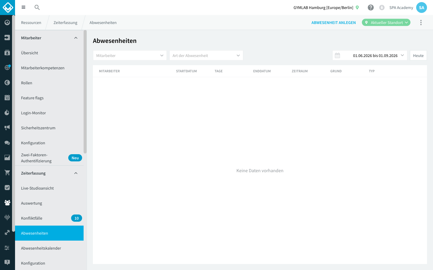The width and height of the screenshot is (433, 270).
Task: Open the chat bubbles sidebar icon
Action: point(7,142)
